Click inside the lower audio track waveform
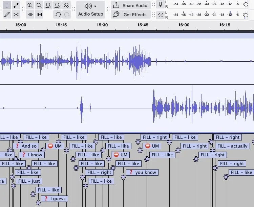This screenshot has width=254, height=207. coord(127,108)
